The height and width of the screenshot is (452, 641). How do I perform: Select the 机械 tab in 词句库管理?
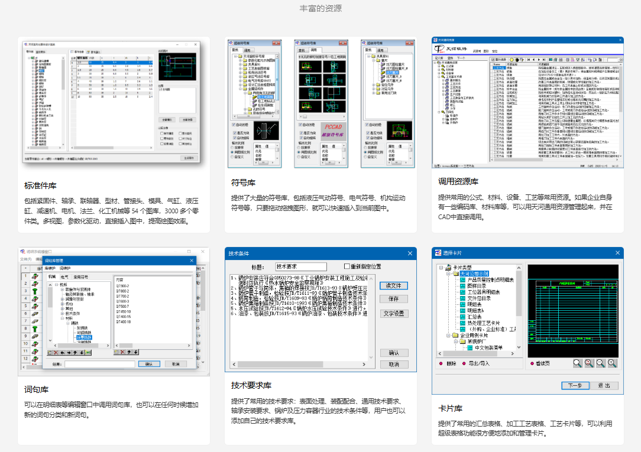[52, 277]
